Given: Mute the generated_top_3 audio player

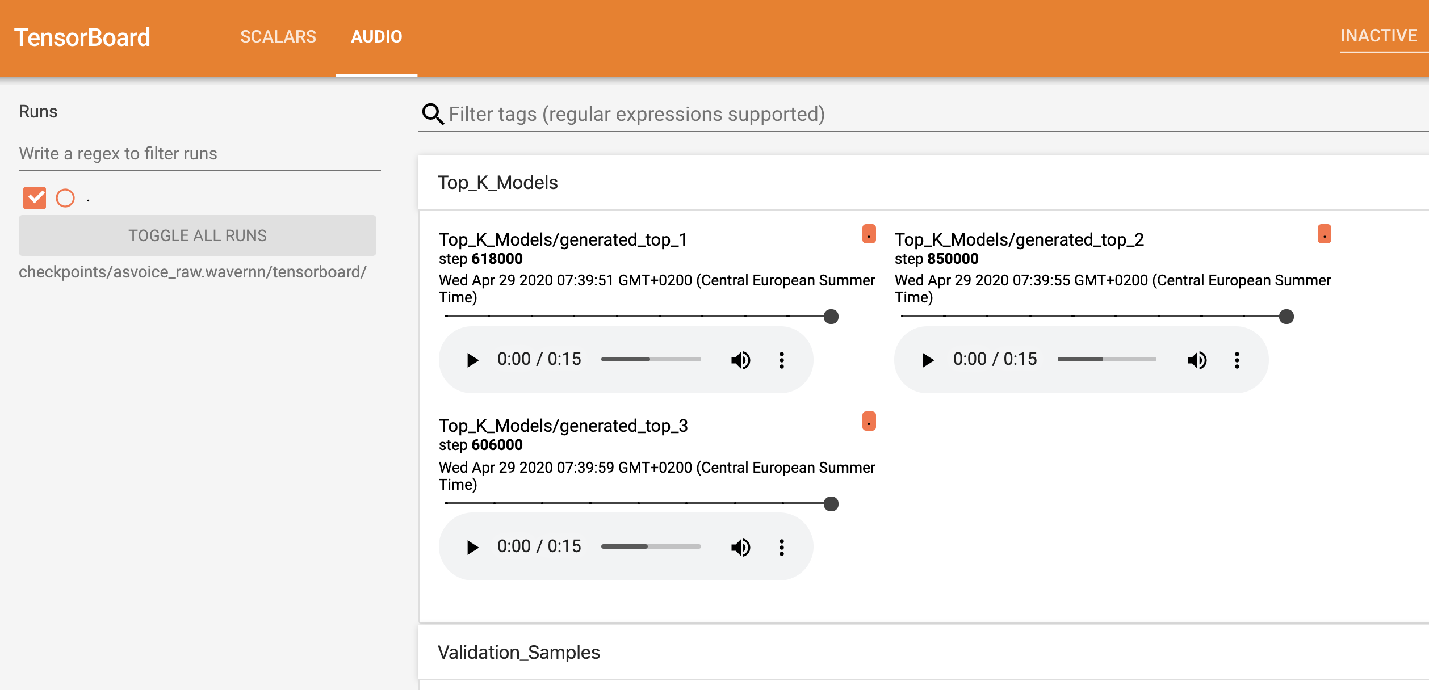Looking at the screenshot, I should coord(740,547).
